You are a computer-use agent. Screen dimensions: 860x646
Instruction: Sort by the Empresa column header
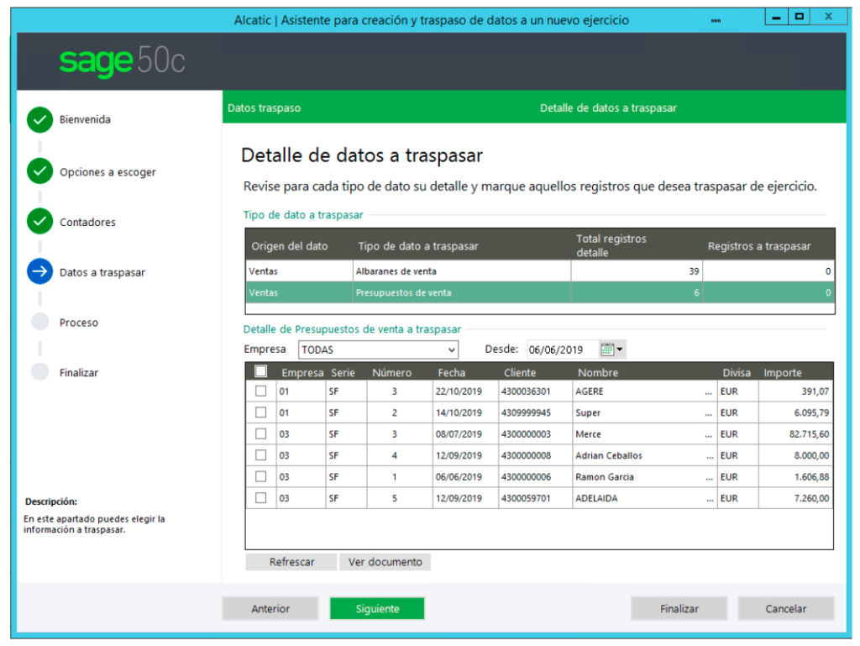pos(302,373)
